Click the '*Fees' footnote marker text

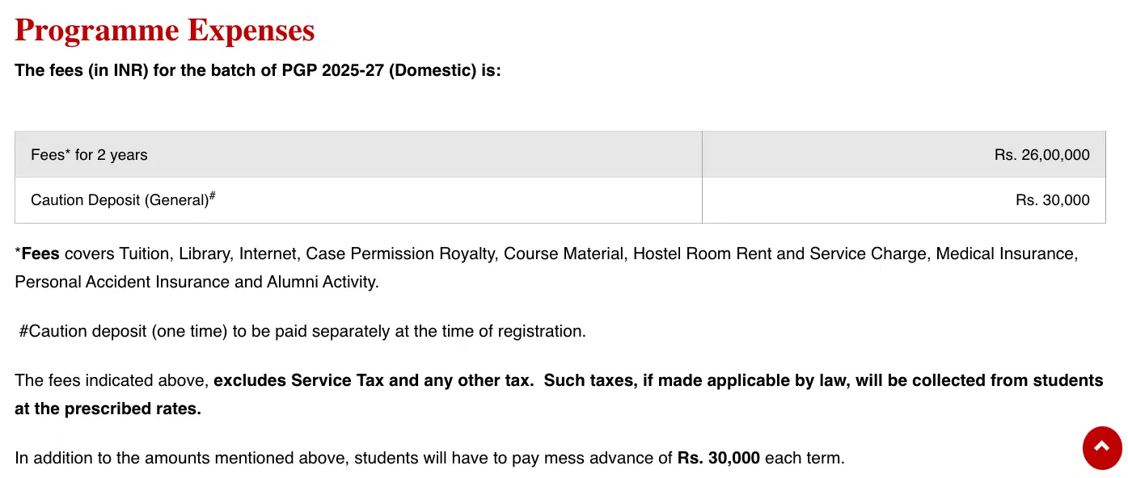(x=36, y=254)
